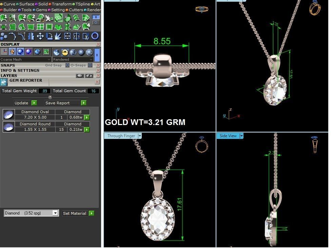Open the Solid menu
The height and width of the screenshot is (248, 332).
click(43, 4)
